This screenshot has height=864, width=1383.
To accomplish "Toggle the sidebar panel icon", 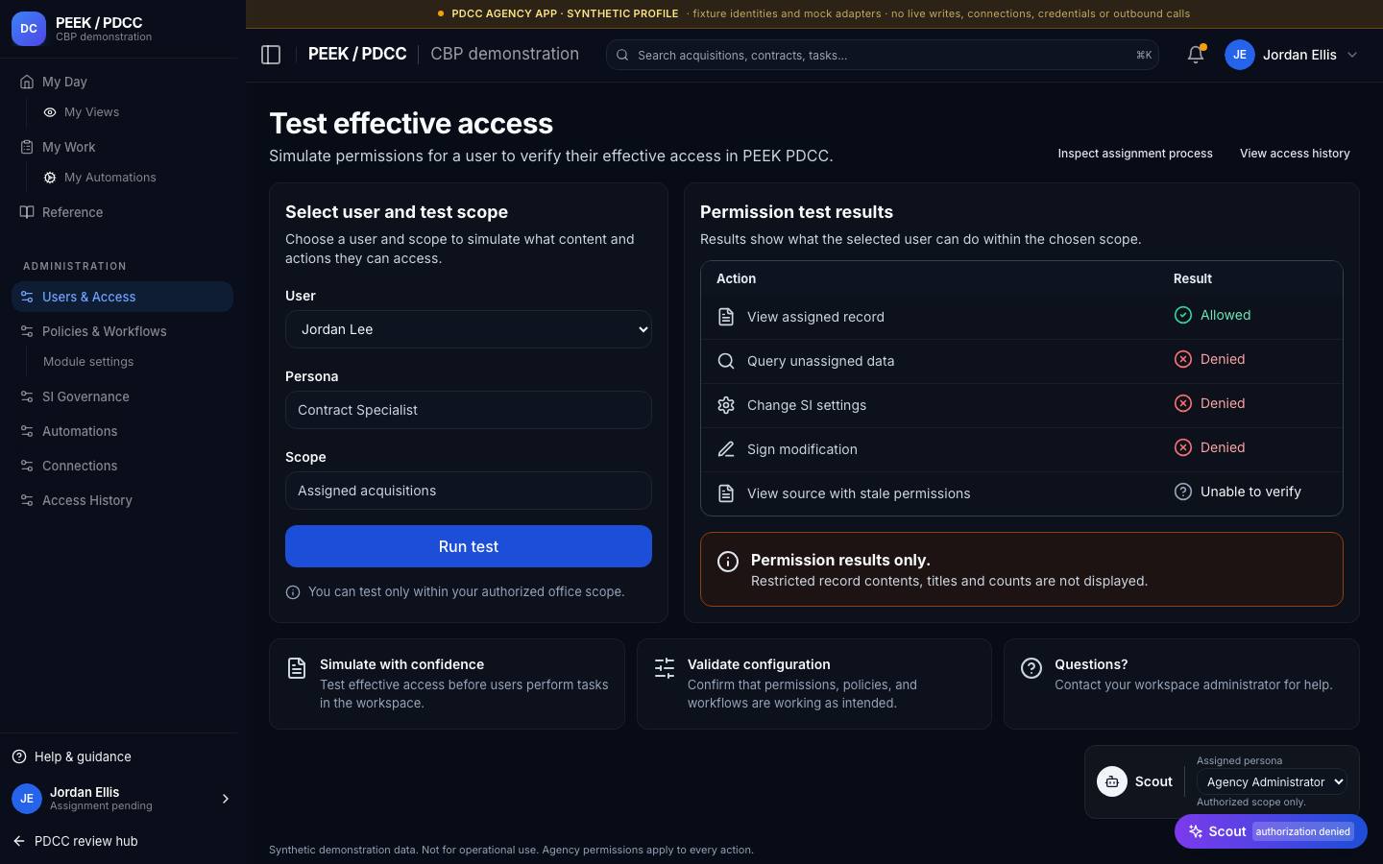I will [x=271, y=55].
